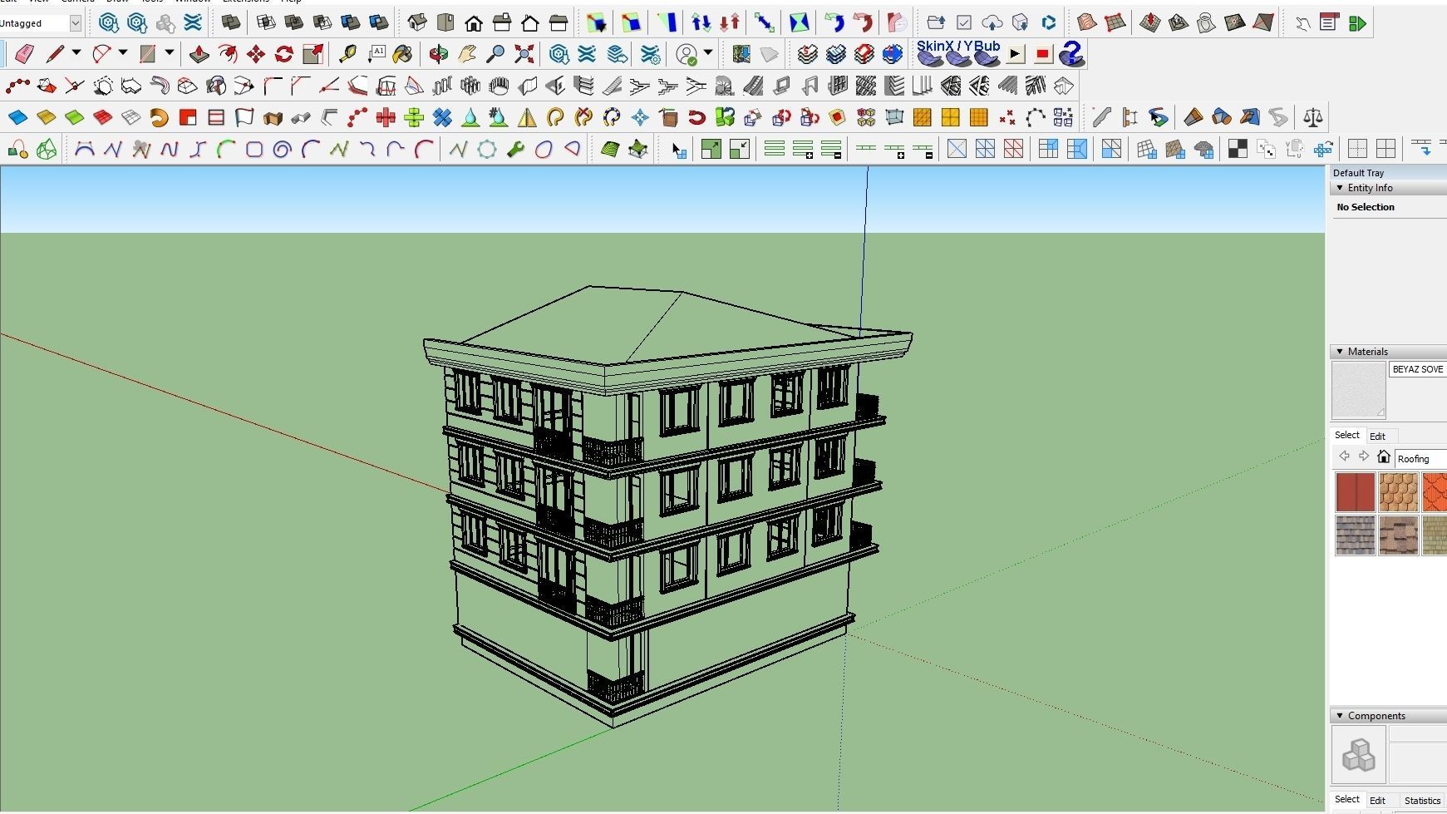
Task: Click the Sandbox From Contours icon
Action: (x=1086, y=23)
